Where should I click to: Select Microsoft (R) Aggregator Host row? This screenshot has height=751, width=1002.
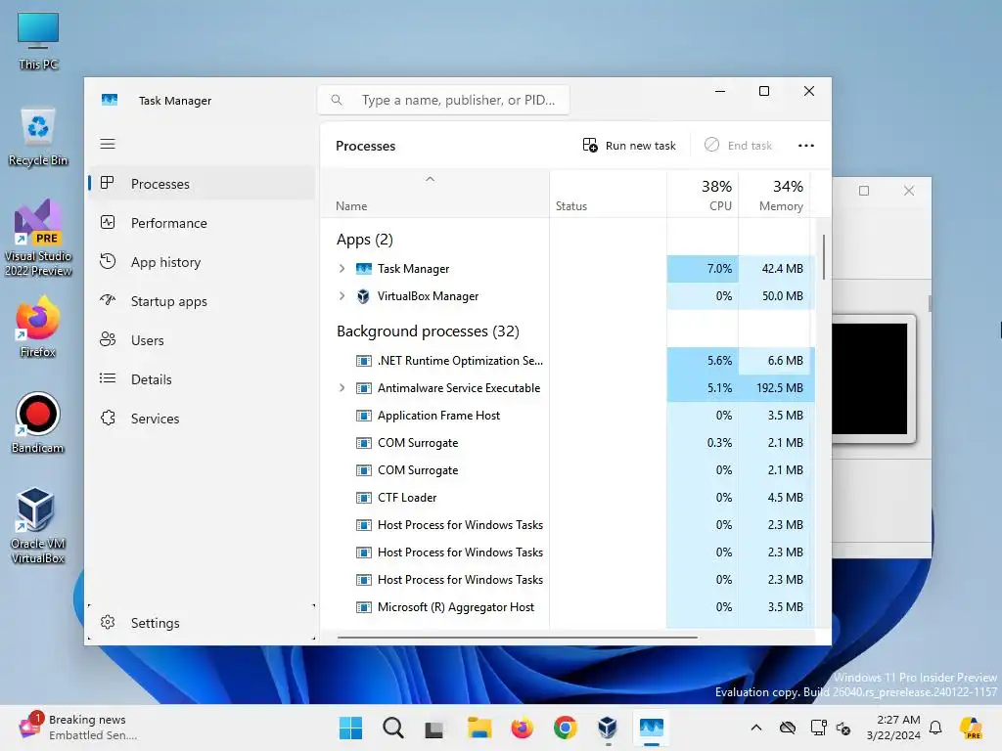coord(568,606)
